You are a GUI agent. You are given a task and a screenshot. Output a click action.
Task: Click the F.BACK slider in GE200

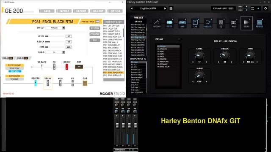[55, 41]
